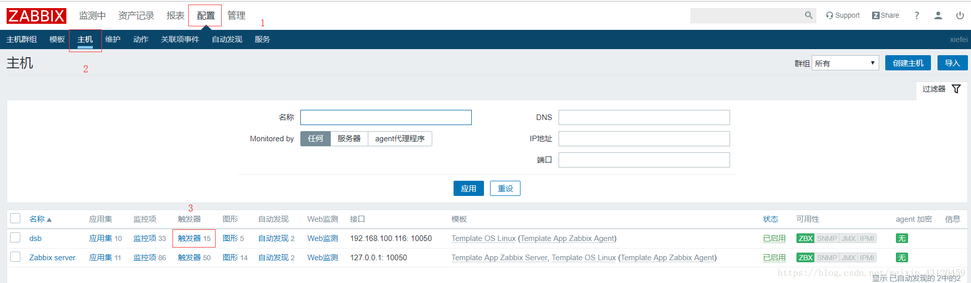Focus the DNS filter field
Viewport: 971px width, 283px height.
[x=644, y=117]
